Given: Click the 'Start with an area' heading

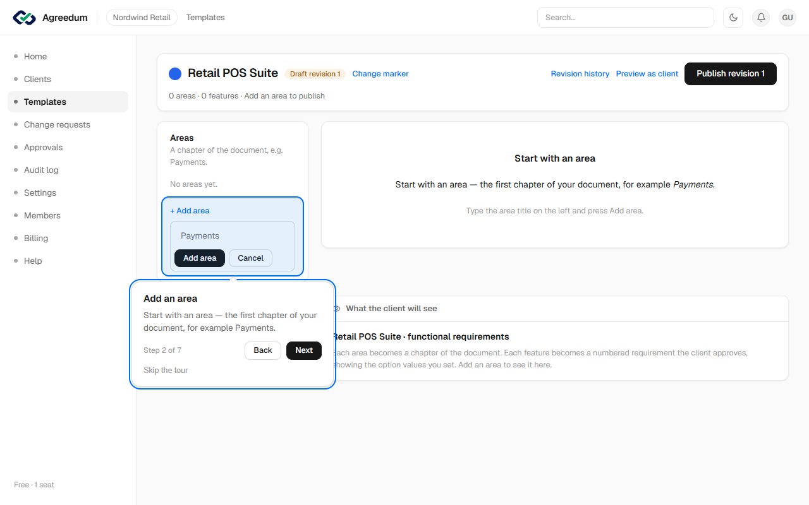Looking at the screenshot, I should click(555, 158).
